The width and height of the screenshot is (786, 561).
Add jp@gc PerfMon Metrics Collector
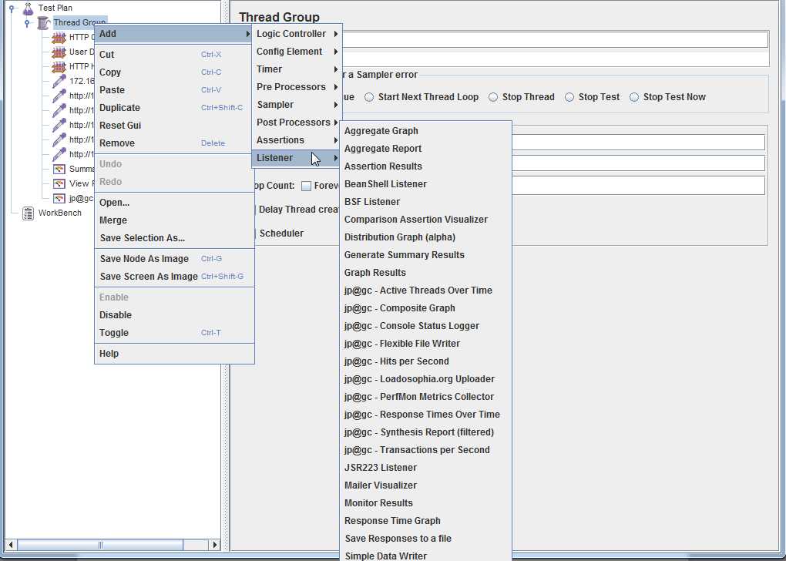(425, 397)
